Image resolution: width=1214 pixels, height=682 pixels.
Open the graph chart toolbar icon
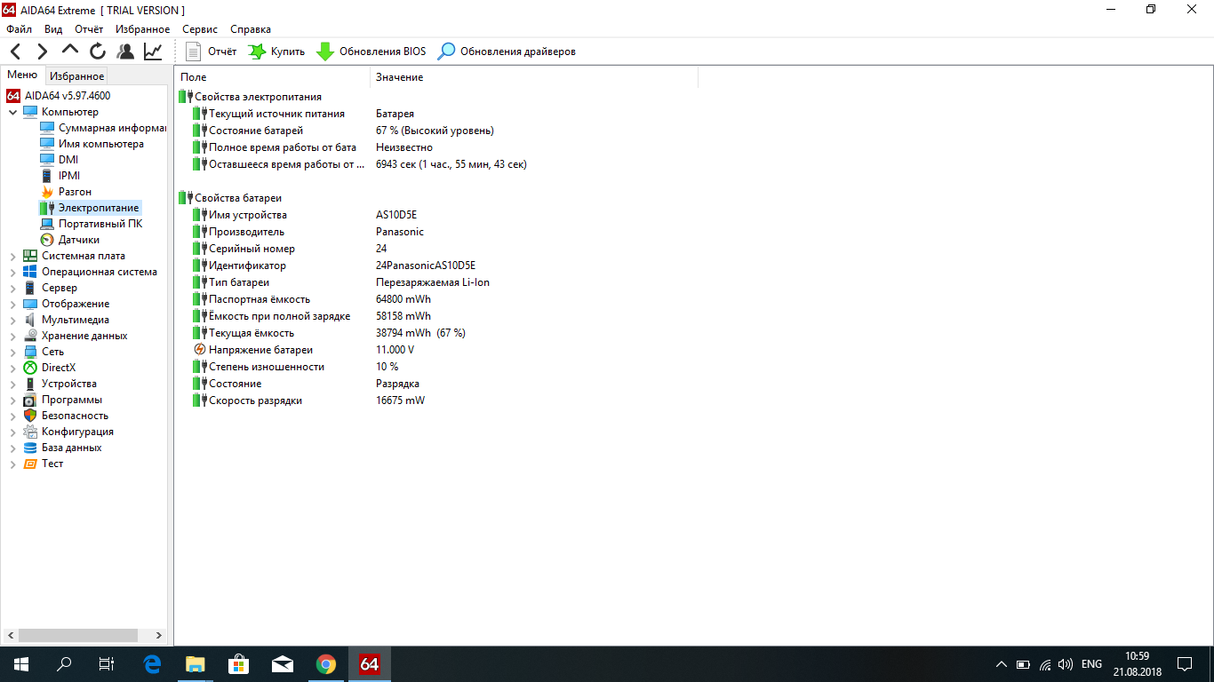pyautogui.click(x=153, y=52)
